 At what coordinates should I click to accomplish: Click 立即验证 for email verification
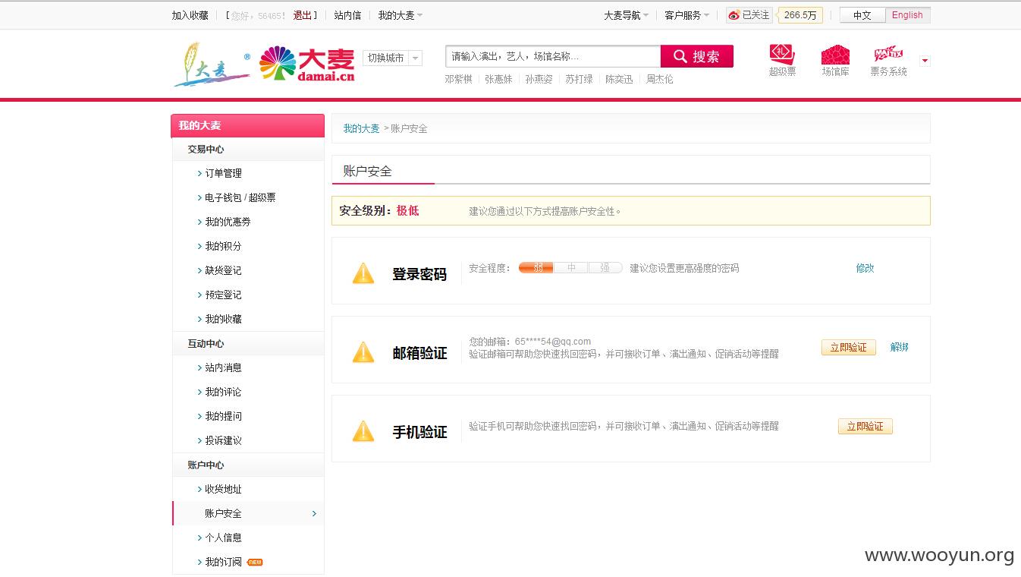[849, 347]
